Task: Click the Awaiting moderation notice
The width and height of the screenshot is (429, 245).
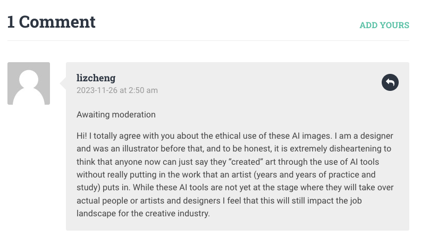Action: tap(116, 115)
